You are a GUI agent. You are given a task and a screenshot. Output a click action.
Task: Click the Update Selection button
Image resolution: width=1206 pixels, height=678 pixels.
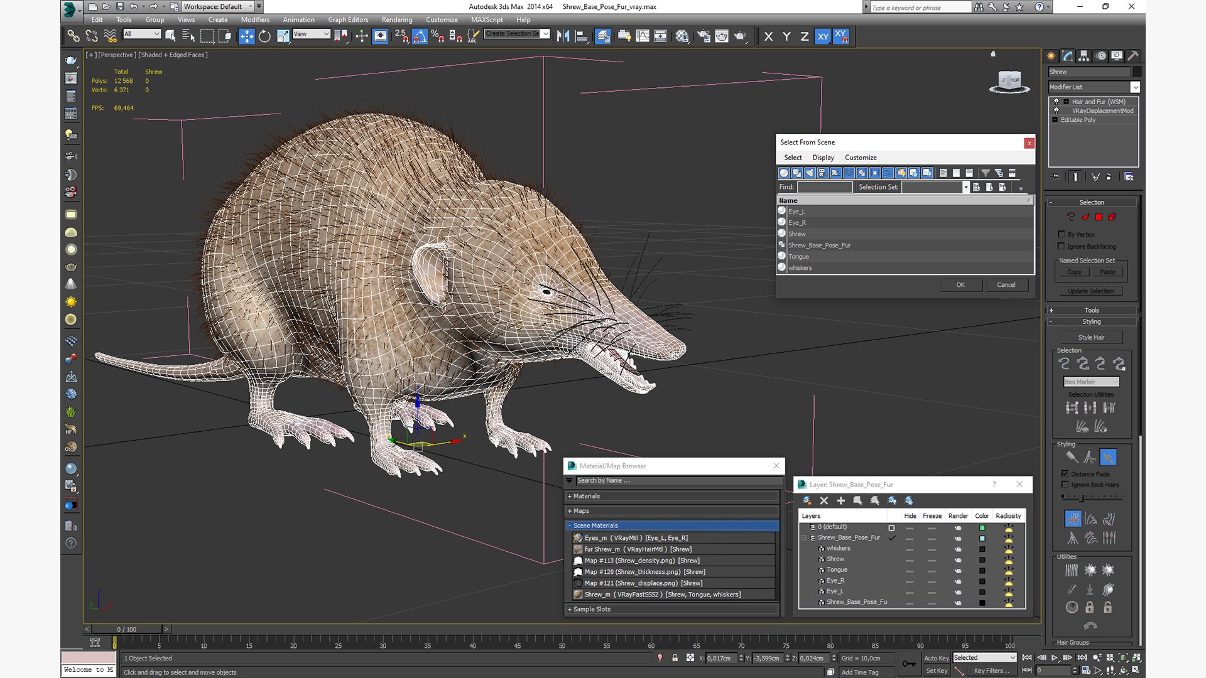click(1090, 291)
